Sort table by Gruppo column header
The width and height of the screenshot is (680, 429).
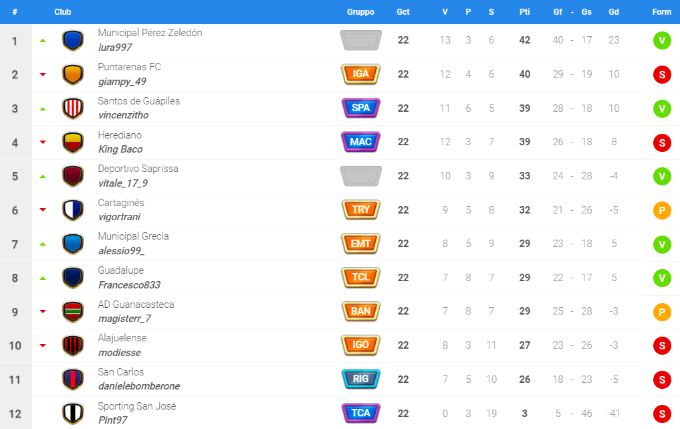coord(360,12)
